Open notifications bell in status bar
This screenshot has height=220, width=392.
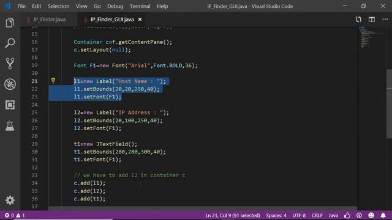tap(383, 215)
